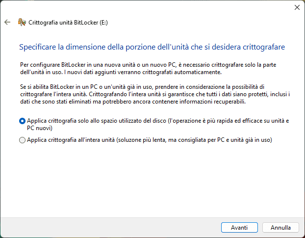The image size is (305, 238).
Task: Click label "Applica crittografia solo allo spazio utilizzato"
Action: coord(98,121)
